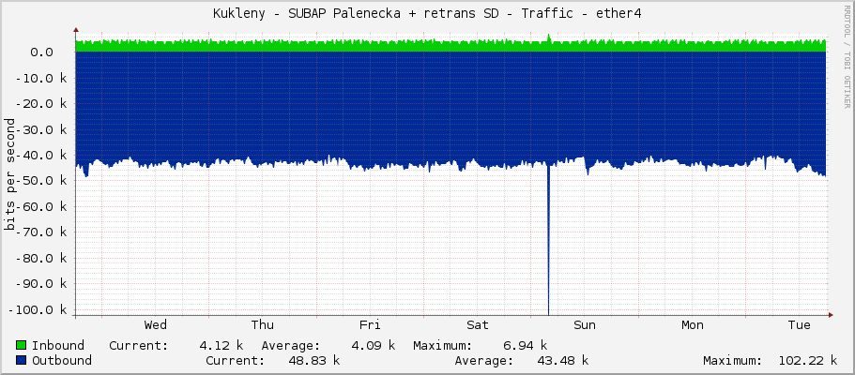Click the -60.0 k y-axis label
This screenshot has height=375, width=855.
point(41,206)
